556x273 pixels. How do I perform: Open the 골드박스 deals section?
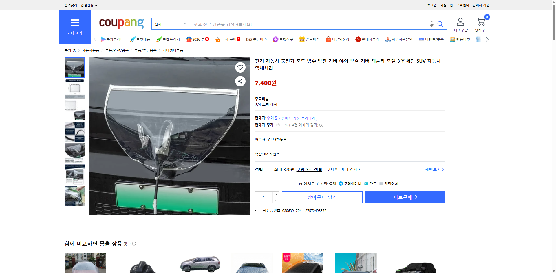(309, 39)
